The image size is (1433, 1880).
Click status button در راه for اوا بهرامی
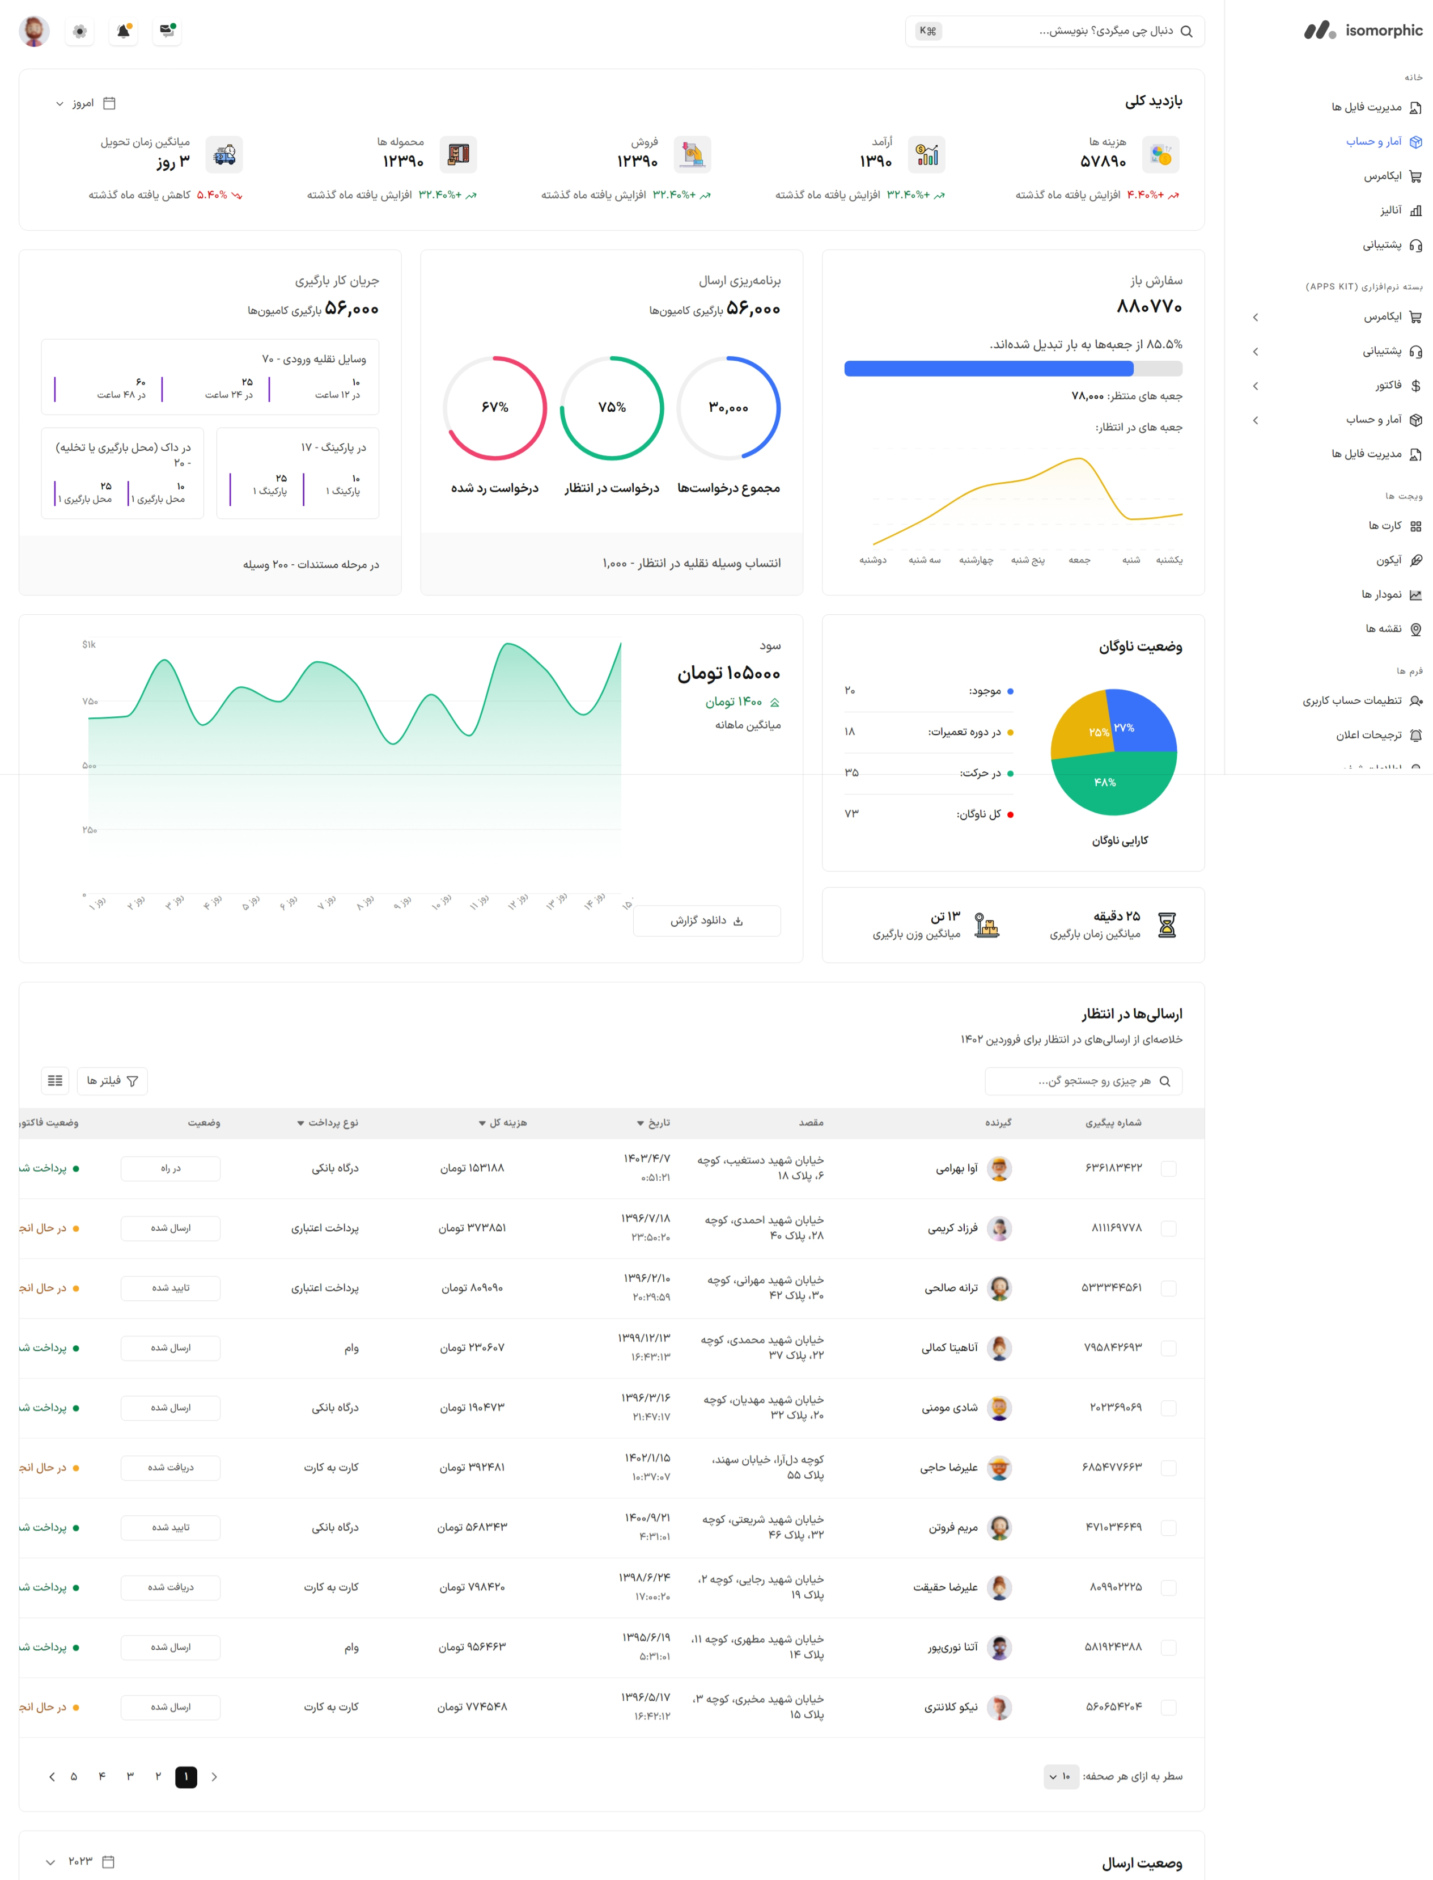171,1168
